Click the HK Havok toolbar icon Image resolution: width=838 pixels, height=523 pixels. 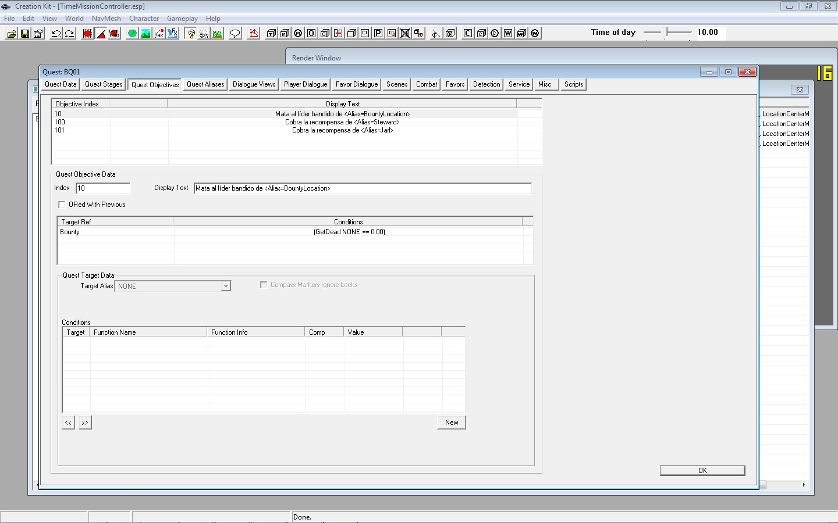159,33
